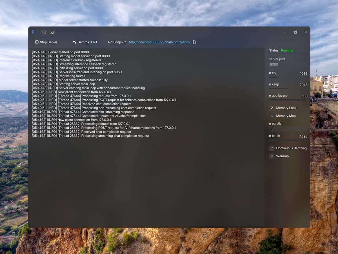Open the localhost chat completions link
This screenshot has width=338, height=254.
[x=159, y=42]
